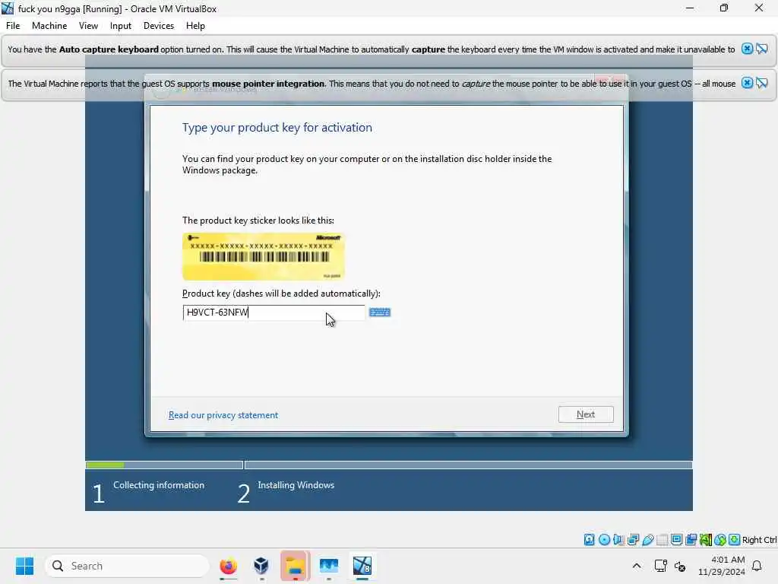Click the optical disc indicator in VirtualBox status bar
778x584 pixels.
604,539
